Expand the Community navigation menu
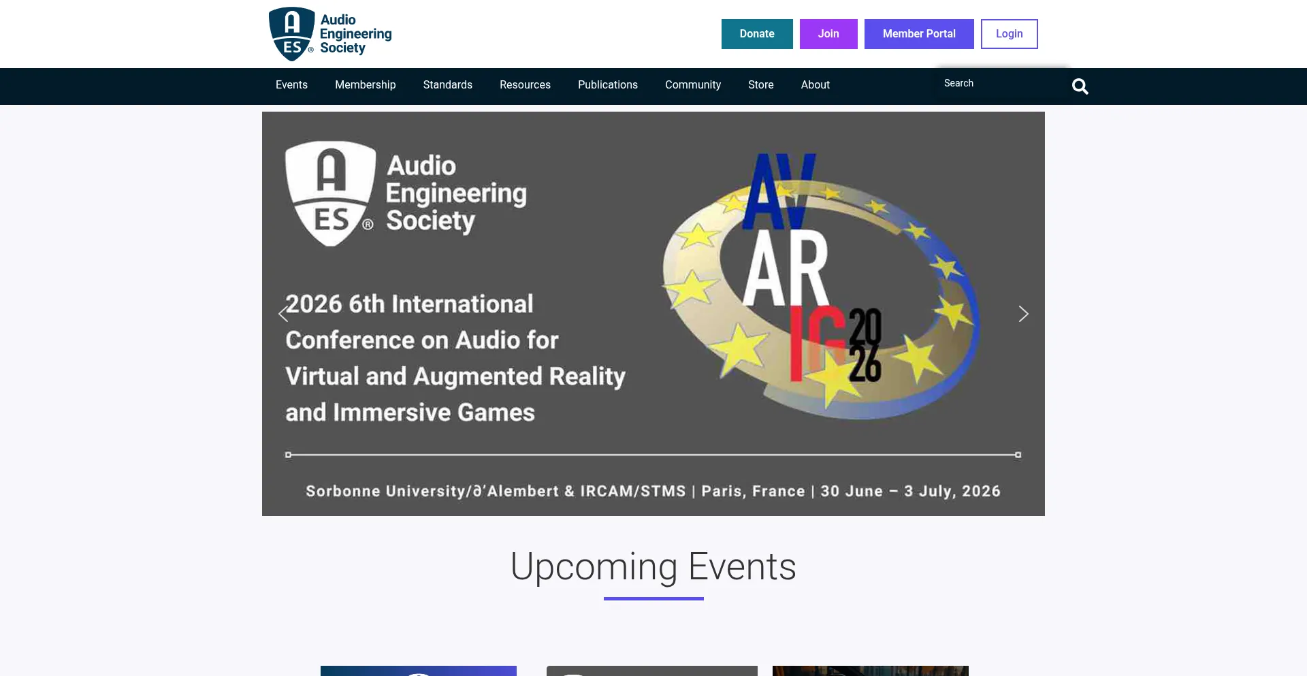This screenshot has width=1307, height=676. pos(692,85)
